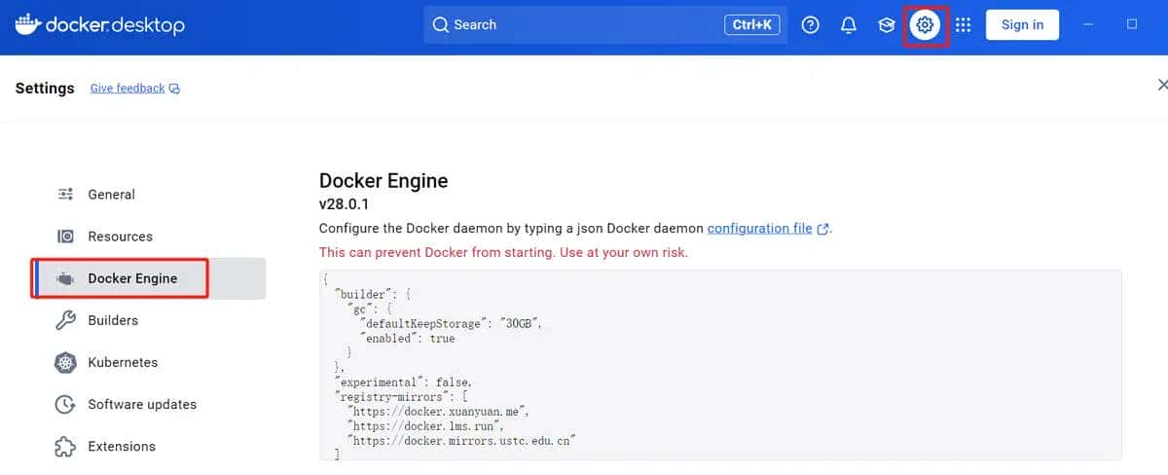Open the apps grid icon
Screen dimensions: 1168x475
[963, 25]
